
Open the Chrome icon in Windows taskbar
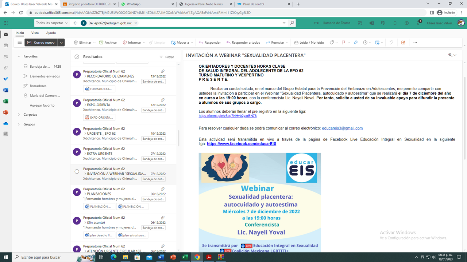point(197,257)
